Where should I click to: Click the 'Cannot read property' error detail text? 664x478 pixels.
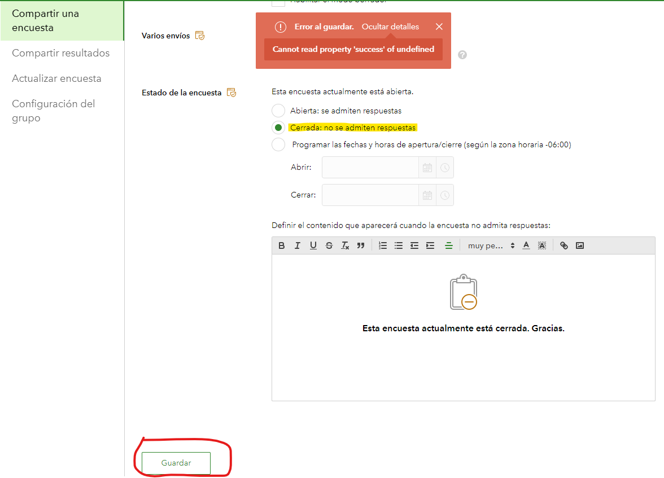(353, 49)
